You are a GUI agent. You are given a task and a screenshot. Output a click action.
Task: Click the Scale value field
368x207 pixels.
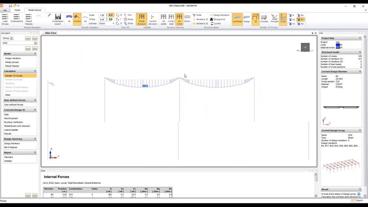[102, 15]
